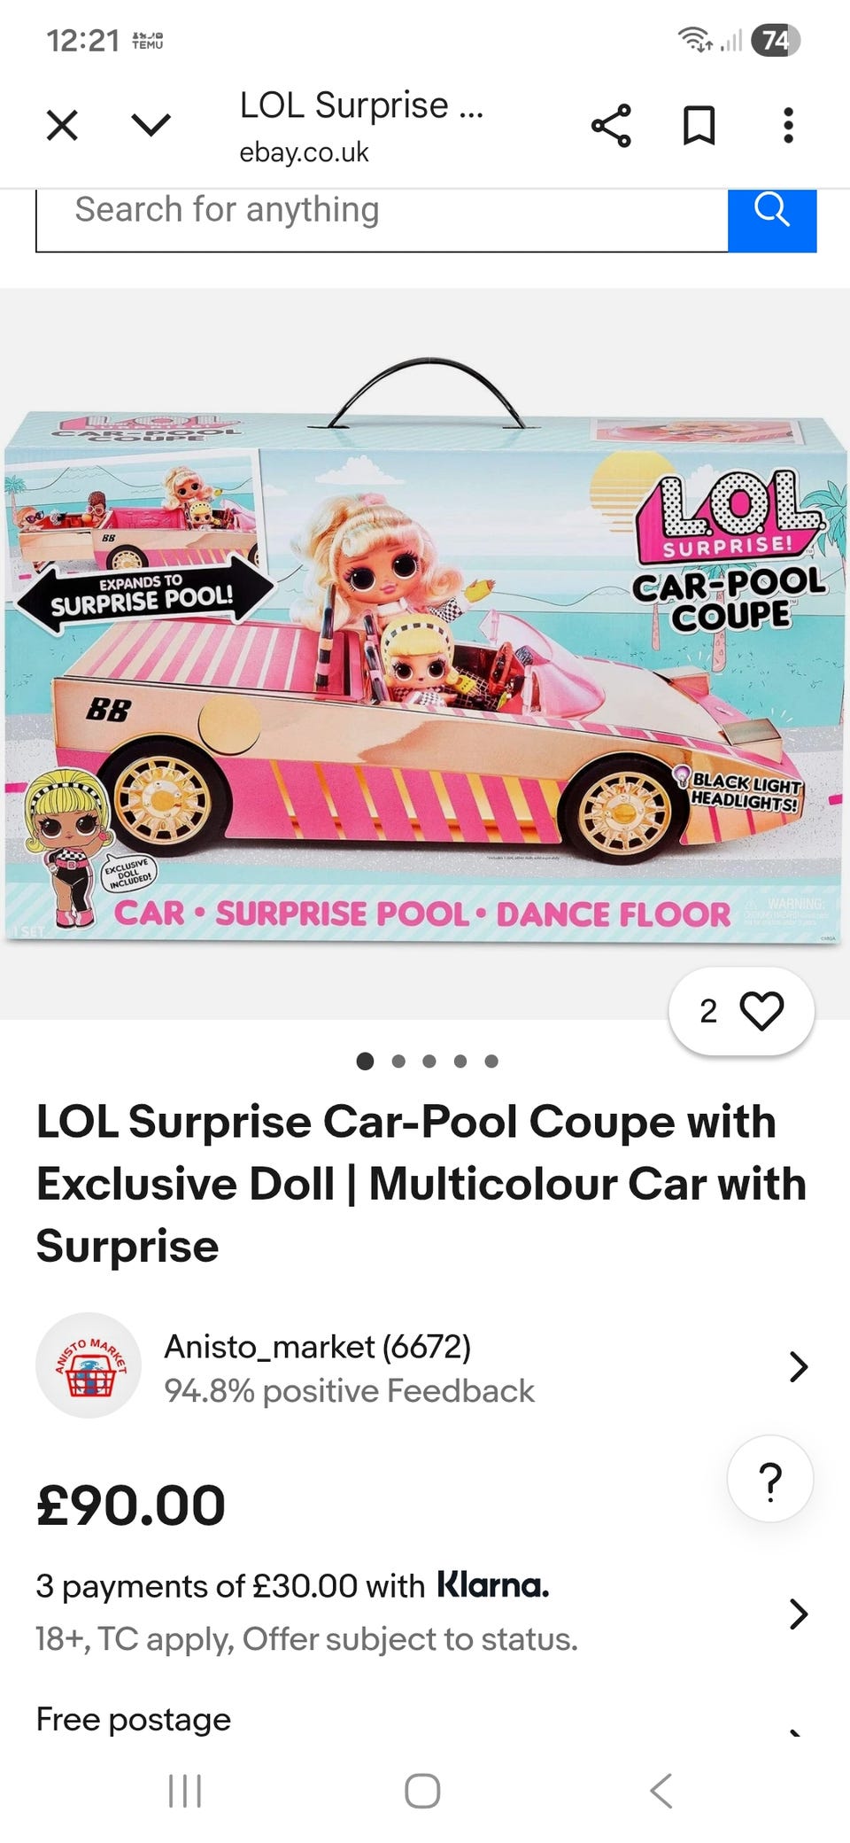Tap Android home navigation button
This screenshot has height=1843, width=850.
pyautogui.click(x=422, y=1791)
